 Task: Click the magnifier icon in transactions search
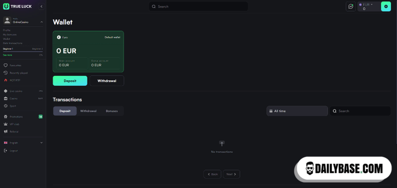(334, 111)
